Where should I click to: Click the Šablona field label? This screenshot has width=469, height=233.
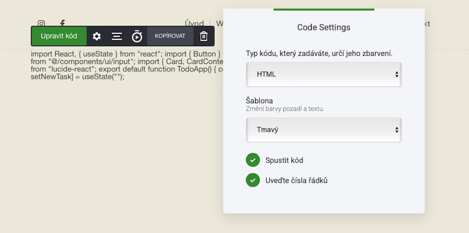click(259, 101)
